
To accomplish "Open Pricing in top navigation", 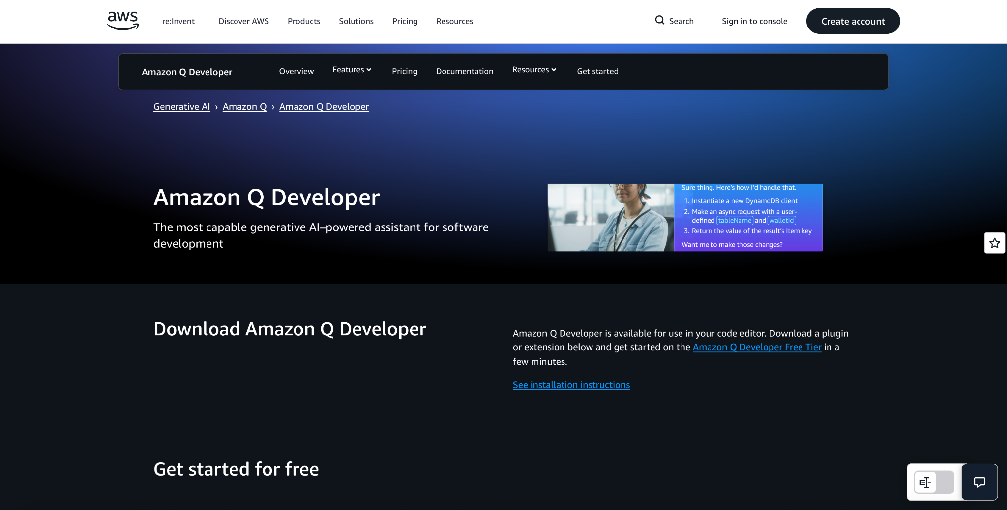I will [405, 21].
